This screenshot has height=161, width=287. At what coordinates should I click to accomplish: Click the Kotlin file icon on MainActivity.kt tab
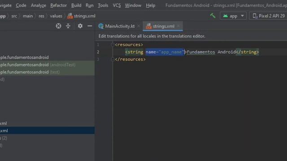(100, 26)
